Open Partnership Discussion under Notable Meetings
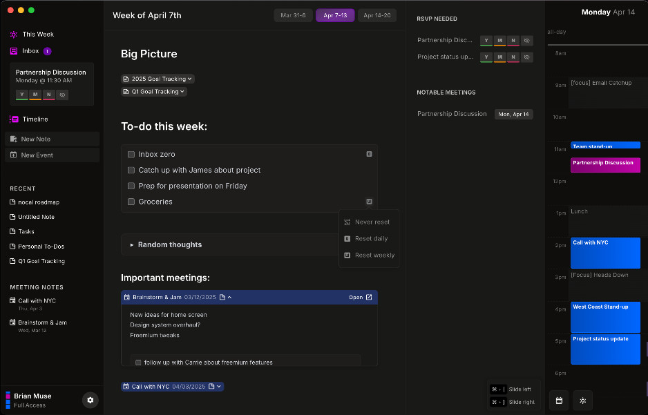Image resolution: width=648 pixels, height=415 pixels. [452, 114]
